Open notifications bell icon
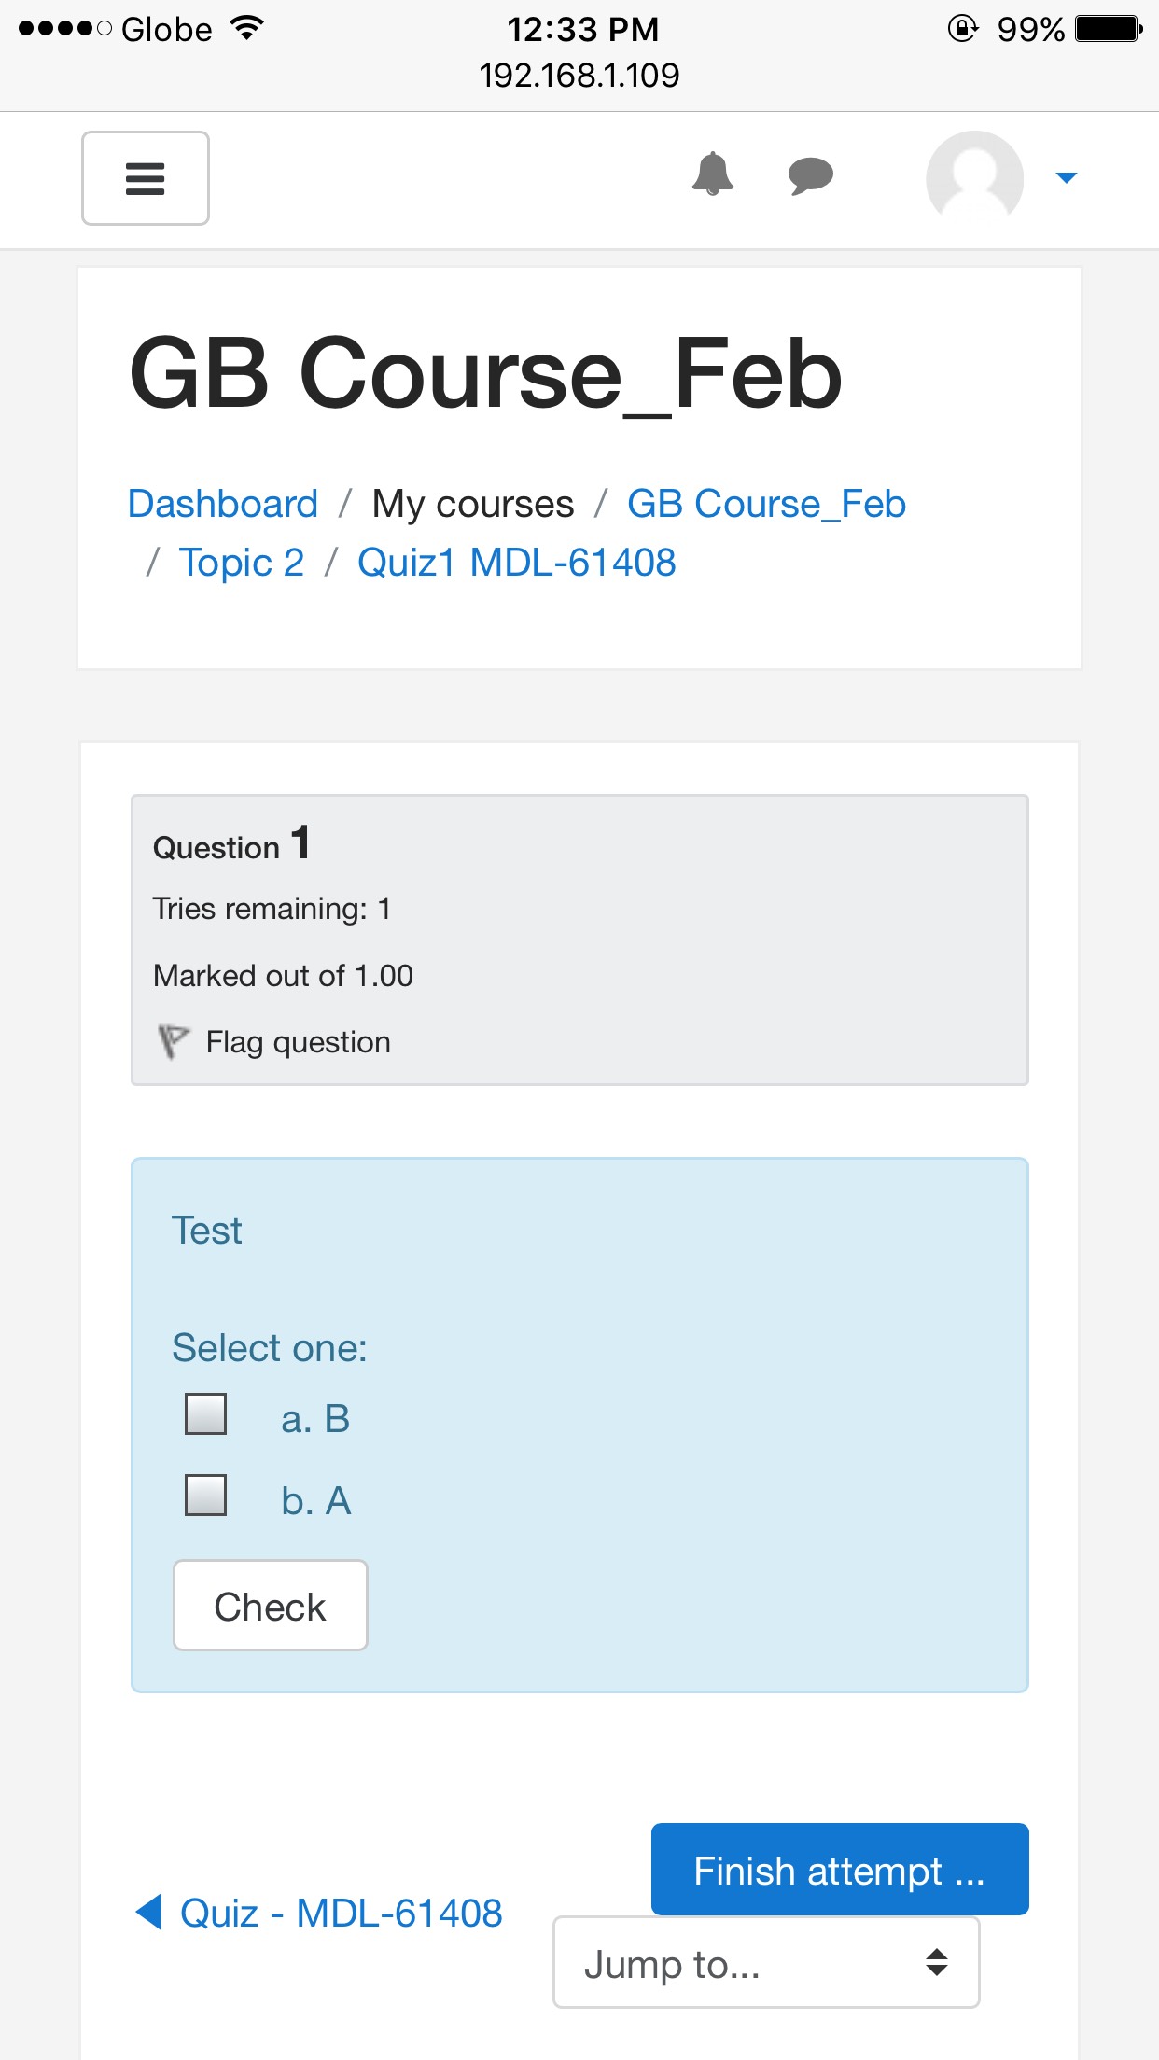 coord(713,174)
